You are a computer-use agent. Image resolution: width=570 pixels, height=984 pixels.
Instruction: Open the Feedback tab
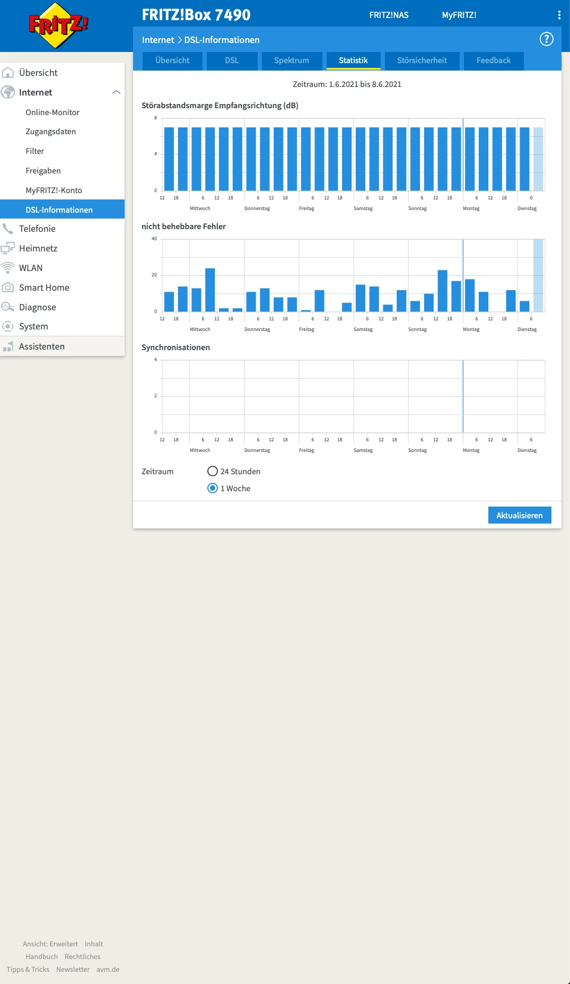(494, 60)
